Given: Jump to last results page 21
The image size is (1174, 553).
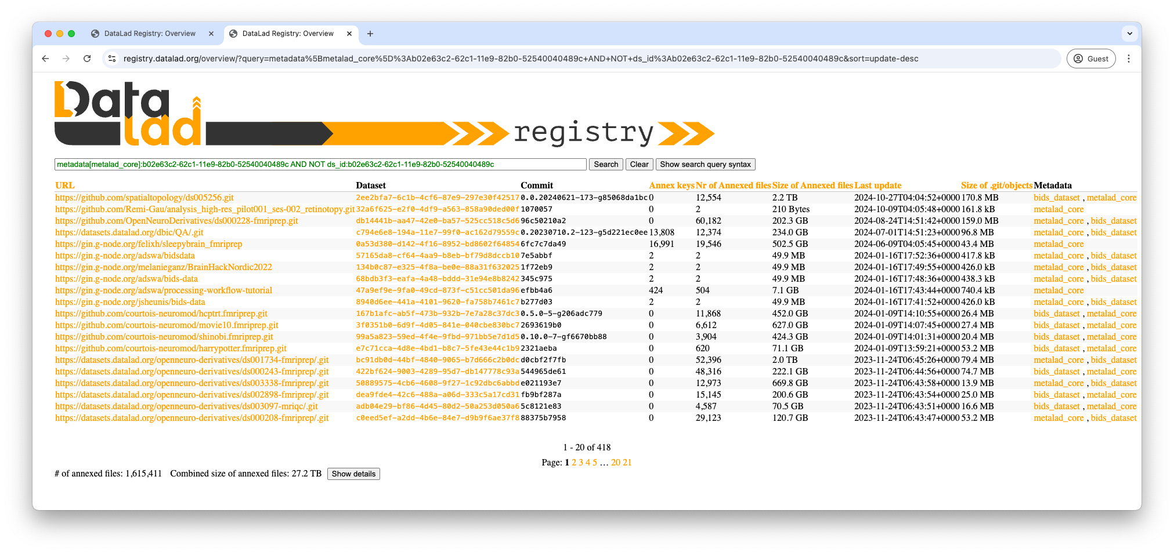Looking at the screenshot, I should coord(627,463).
